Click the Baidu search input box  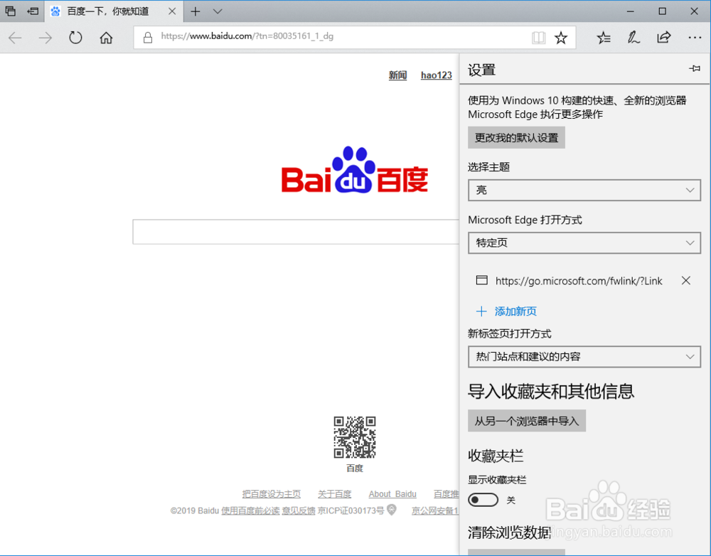coord(296,232)
